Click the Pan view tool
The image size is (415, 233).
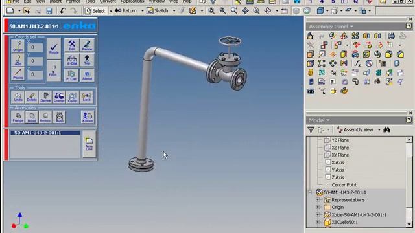[x=245, y=10]
